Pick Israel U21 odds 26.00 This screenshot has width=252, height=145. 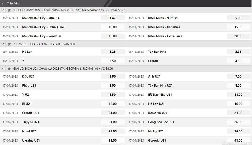tap(113, 131)
